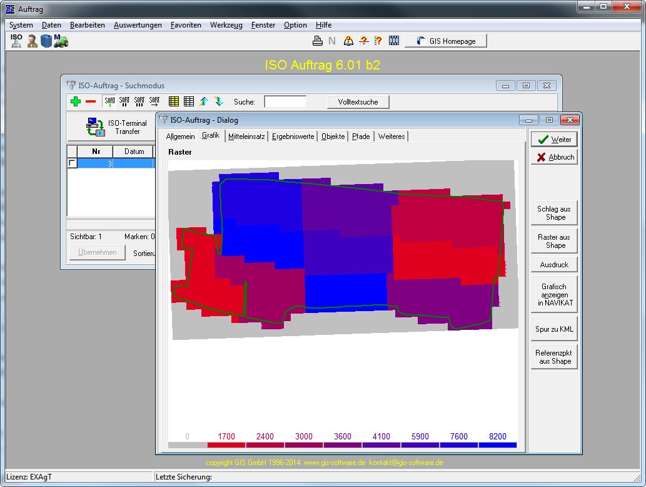Image resolution: width=646 pixels, height=487 pixels.
Task: Click the printer icon in toolbar
Action: pyautogui.click(x=318, y=41)
